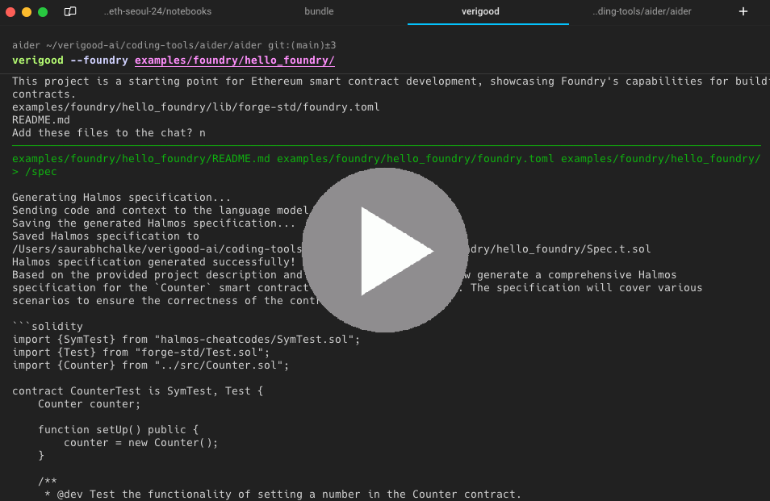Click the verigood command text
770x501 pixels.
point(38,61)
